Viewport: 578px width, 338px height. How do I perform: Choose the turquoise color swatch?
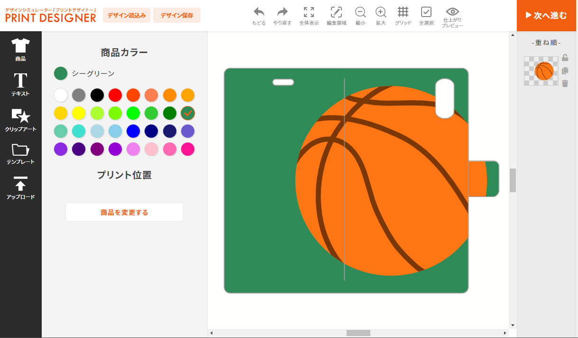(x=79, y=131)
